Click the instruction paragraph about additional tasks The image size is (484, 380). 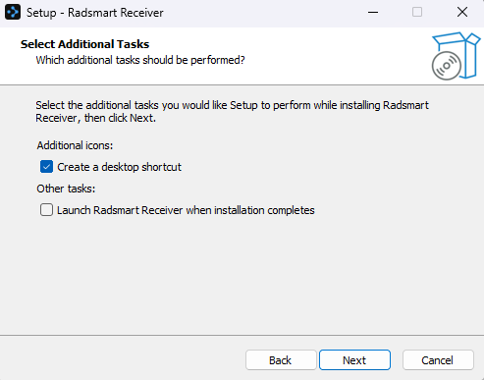[x=232, y=112]
